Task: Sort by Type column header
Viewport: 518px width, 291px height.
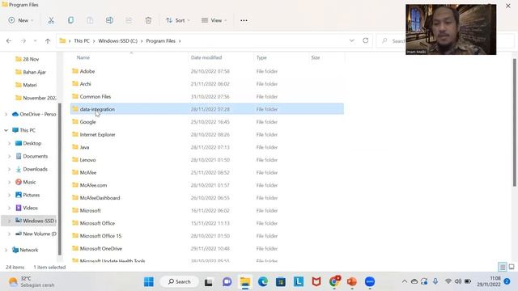Action: pyautogui.click(x=261, y=57)
